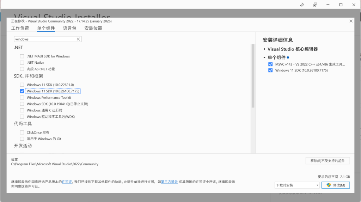This screenshot has height=202, width=361.
Task: Click the 代码工具 section heading
Action: tap(23, 124)
